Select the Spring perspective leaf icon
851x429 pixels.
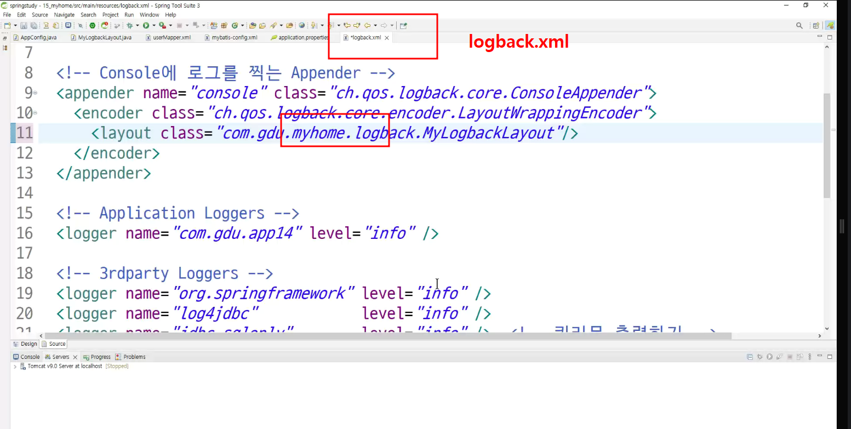pyautogui.click(x=830, y=25)
